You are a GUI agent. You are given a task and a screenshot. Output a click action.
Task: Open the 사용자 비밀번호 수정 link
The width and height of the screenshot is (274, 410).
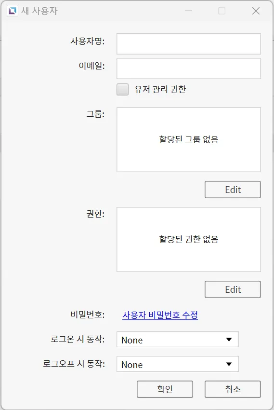click(x=160, y=315)
